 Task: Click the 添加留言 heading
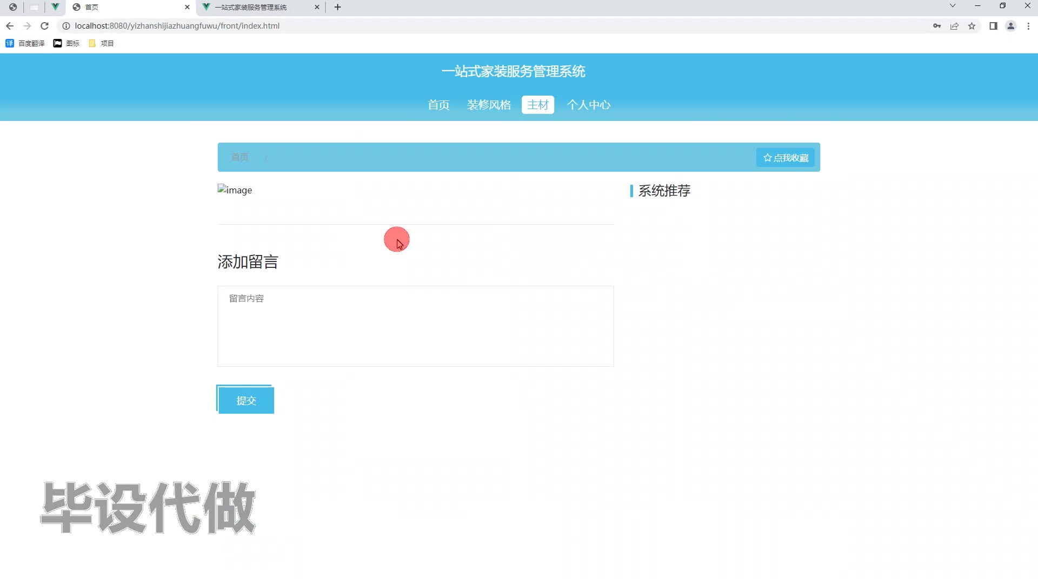pos(248,262)
